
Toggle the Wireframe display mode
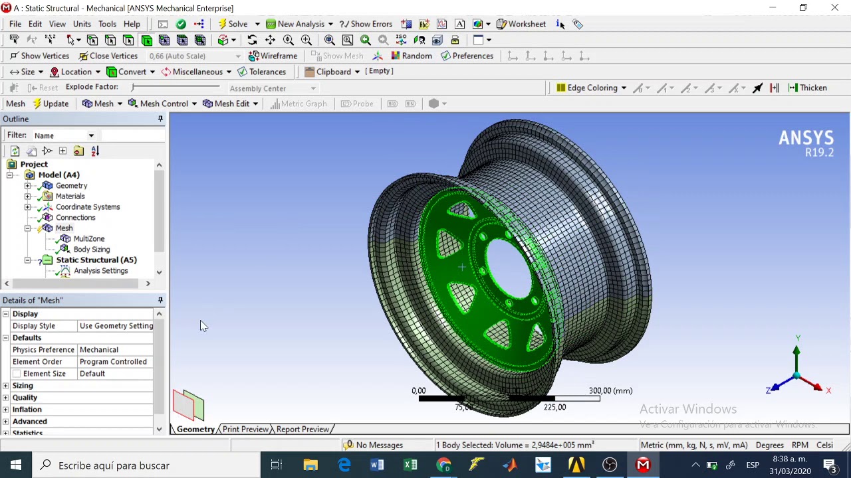(273, 56)
